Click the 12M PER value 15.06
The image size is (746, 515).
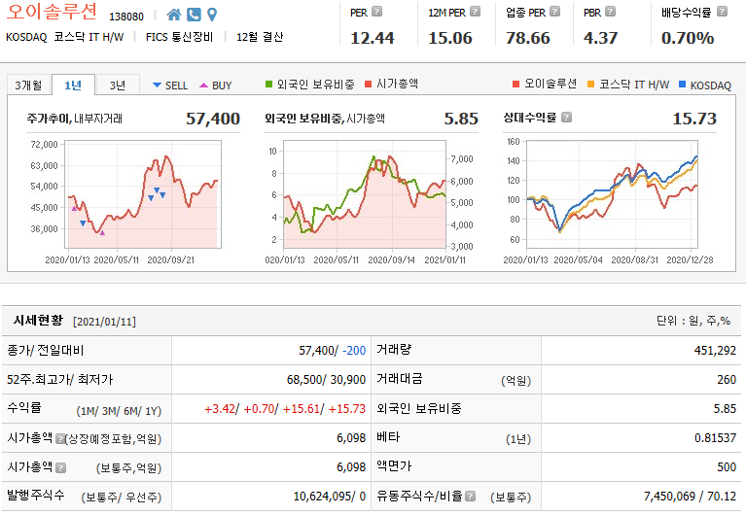tap(450, 38)
